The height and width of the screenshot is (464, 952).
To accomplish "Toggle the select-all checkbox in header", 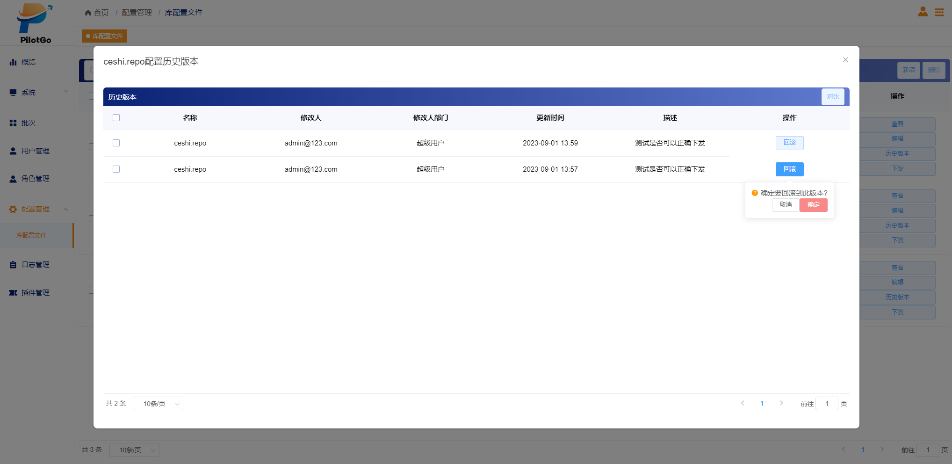I will pos(116,118).
